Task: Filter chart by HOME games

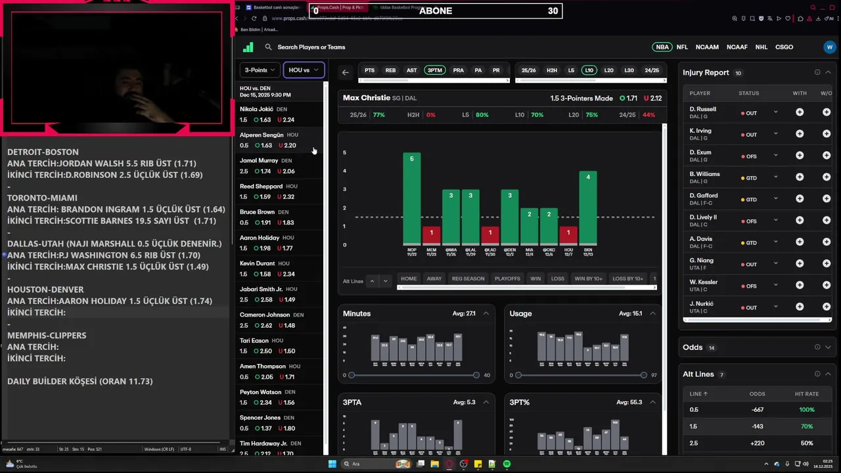Action: point(409,279)
